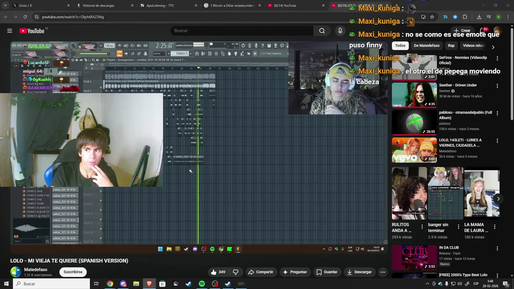Bookmark this page with the star

(x=432, y=17)
